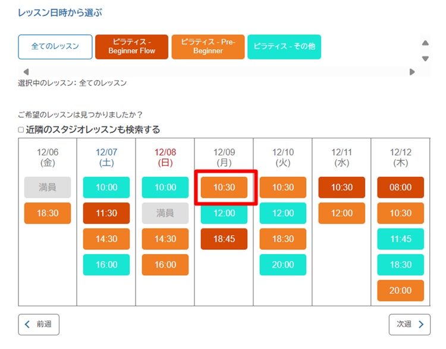Select the 10:30 lesson on 12/12
This screenshot has width=446, height=349.
400,213
